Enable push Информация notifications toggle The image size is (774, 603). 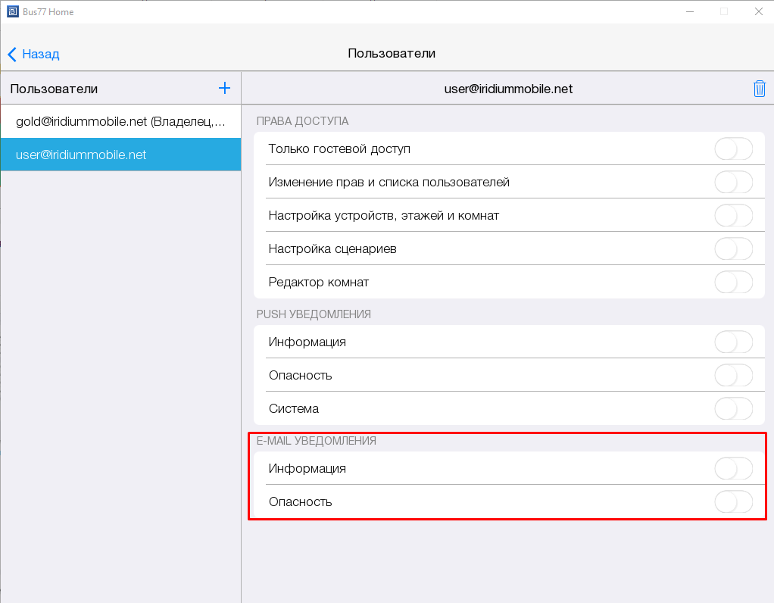coord(733,342)
